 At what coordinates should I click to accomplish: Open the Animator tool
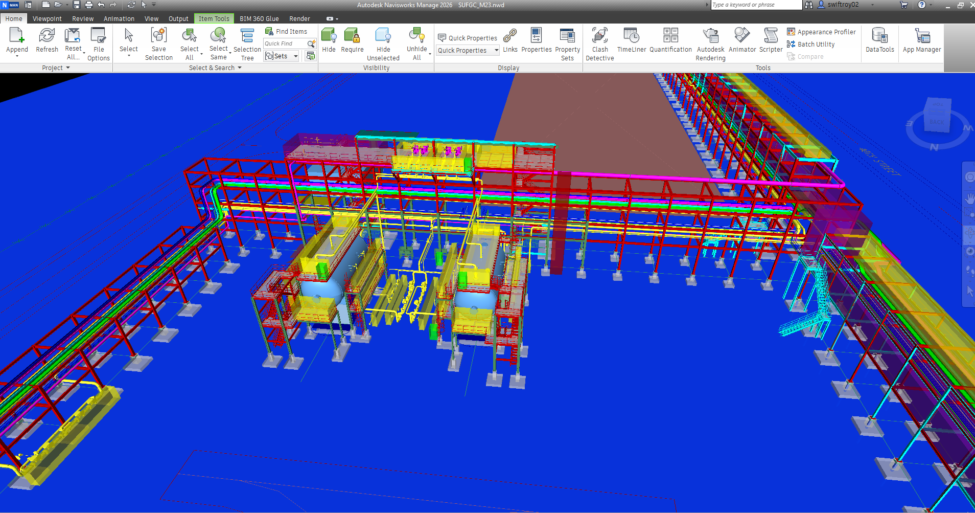[x=741, y=41]
